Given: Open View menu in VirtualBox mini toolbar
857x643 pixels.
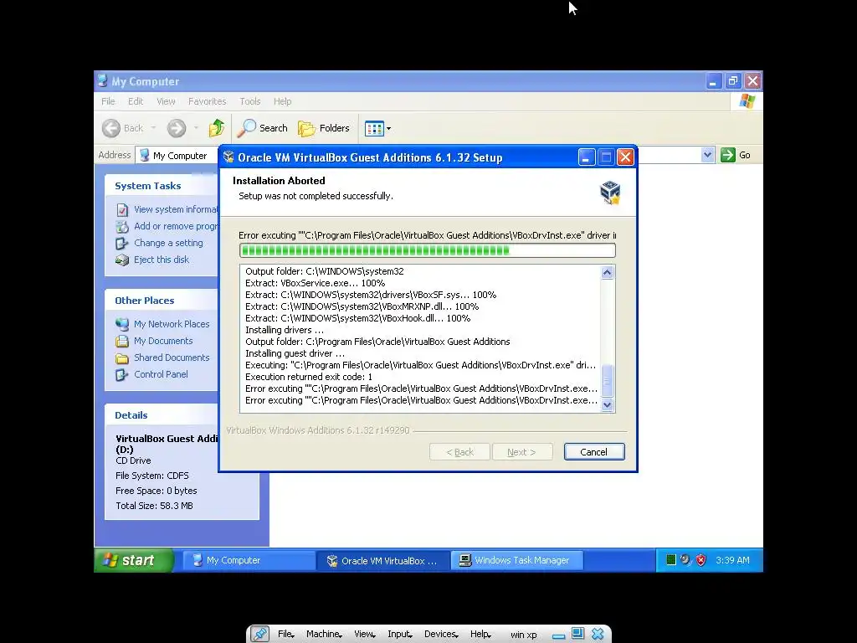Looking at the screenshot, I should click(x=365, y=635).
